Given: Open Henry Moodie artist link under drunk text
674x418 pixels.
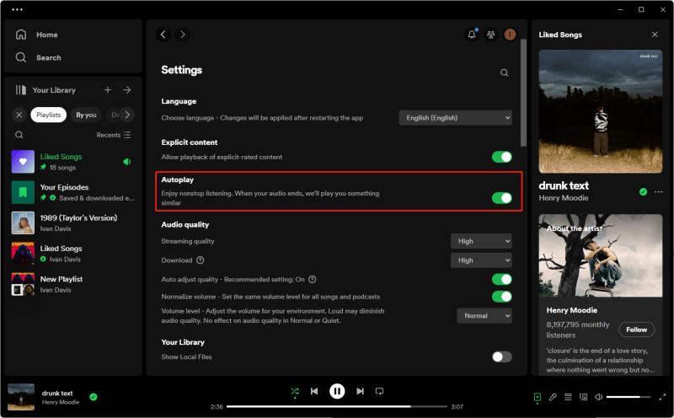Looking at the screenshot, I should 564,198.
